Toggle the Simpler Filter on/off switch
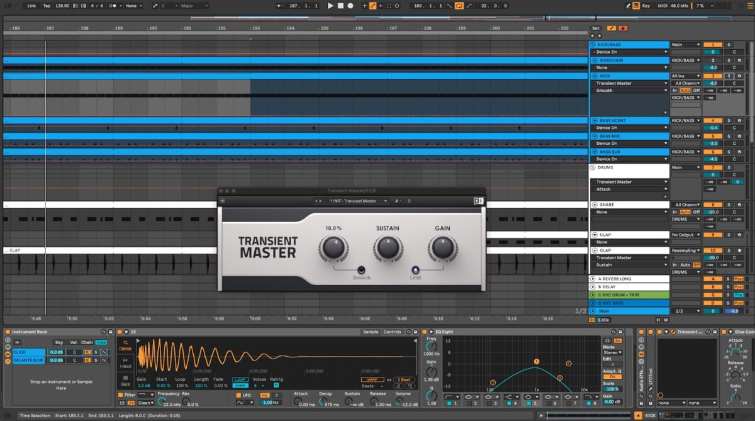 pos(120,395)
